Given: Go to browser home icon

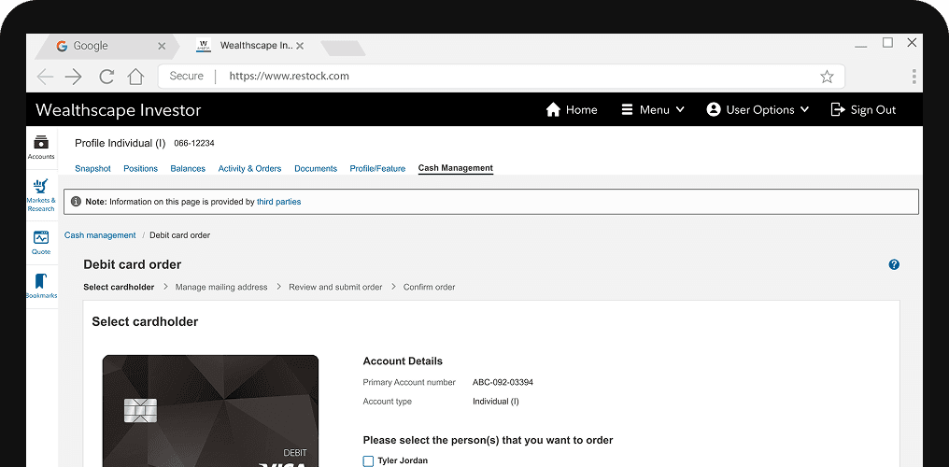Looking at the screenshot, I should pos(135,77).
